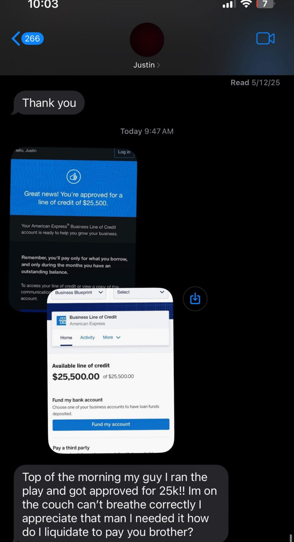Screen dimensions: 294x542
Task: Open the Available line of credit screenshot
Action: pyautogui.click(x=111, y=370)
